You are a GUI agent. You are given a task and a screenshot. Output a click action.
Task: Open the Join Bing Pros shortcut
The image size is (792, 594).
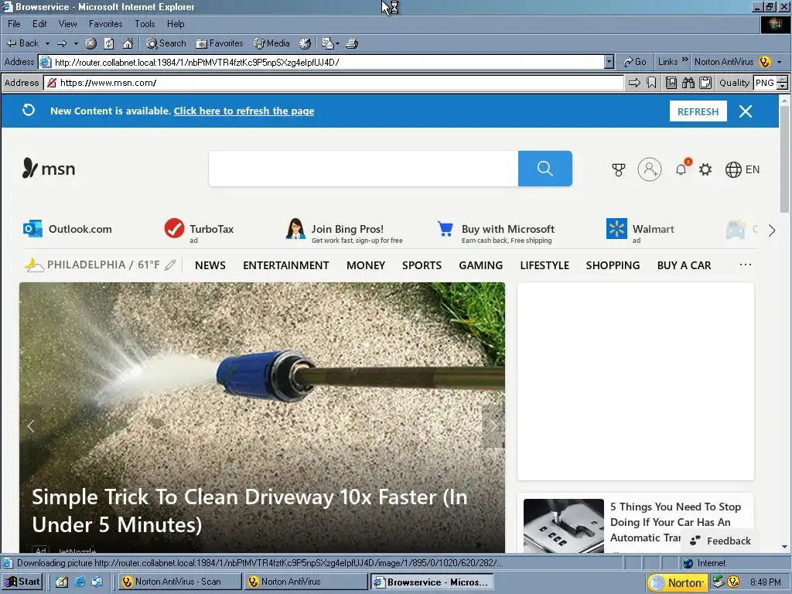pos(344,230)
